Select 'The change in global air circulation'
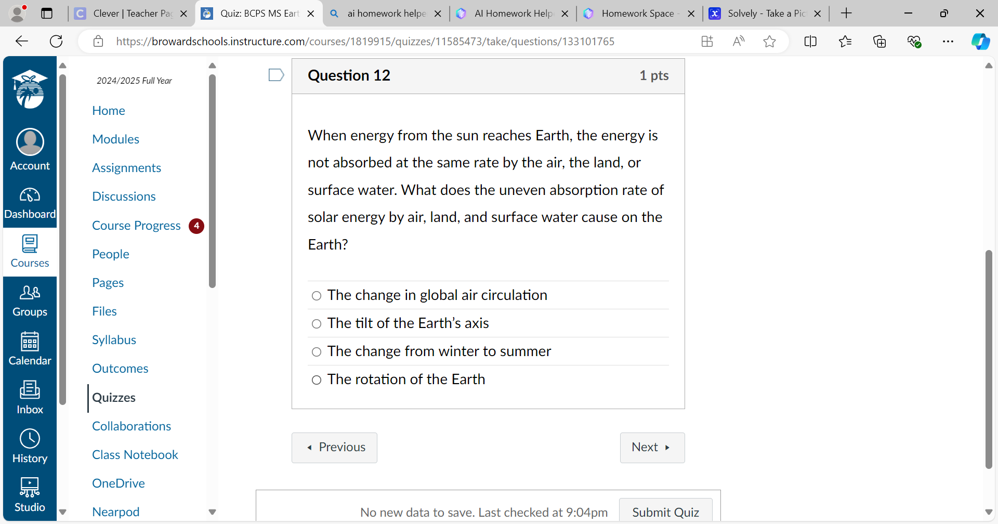 coord(316,296)
